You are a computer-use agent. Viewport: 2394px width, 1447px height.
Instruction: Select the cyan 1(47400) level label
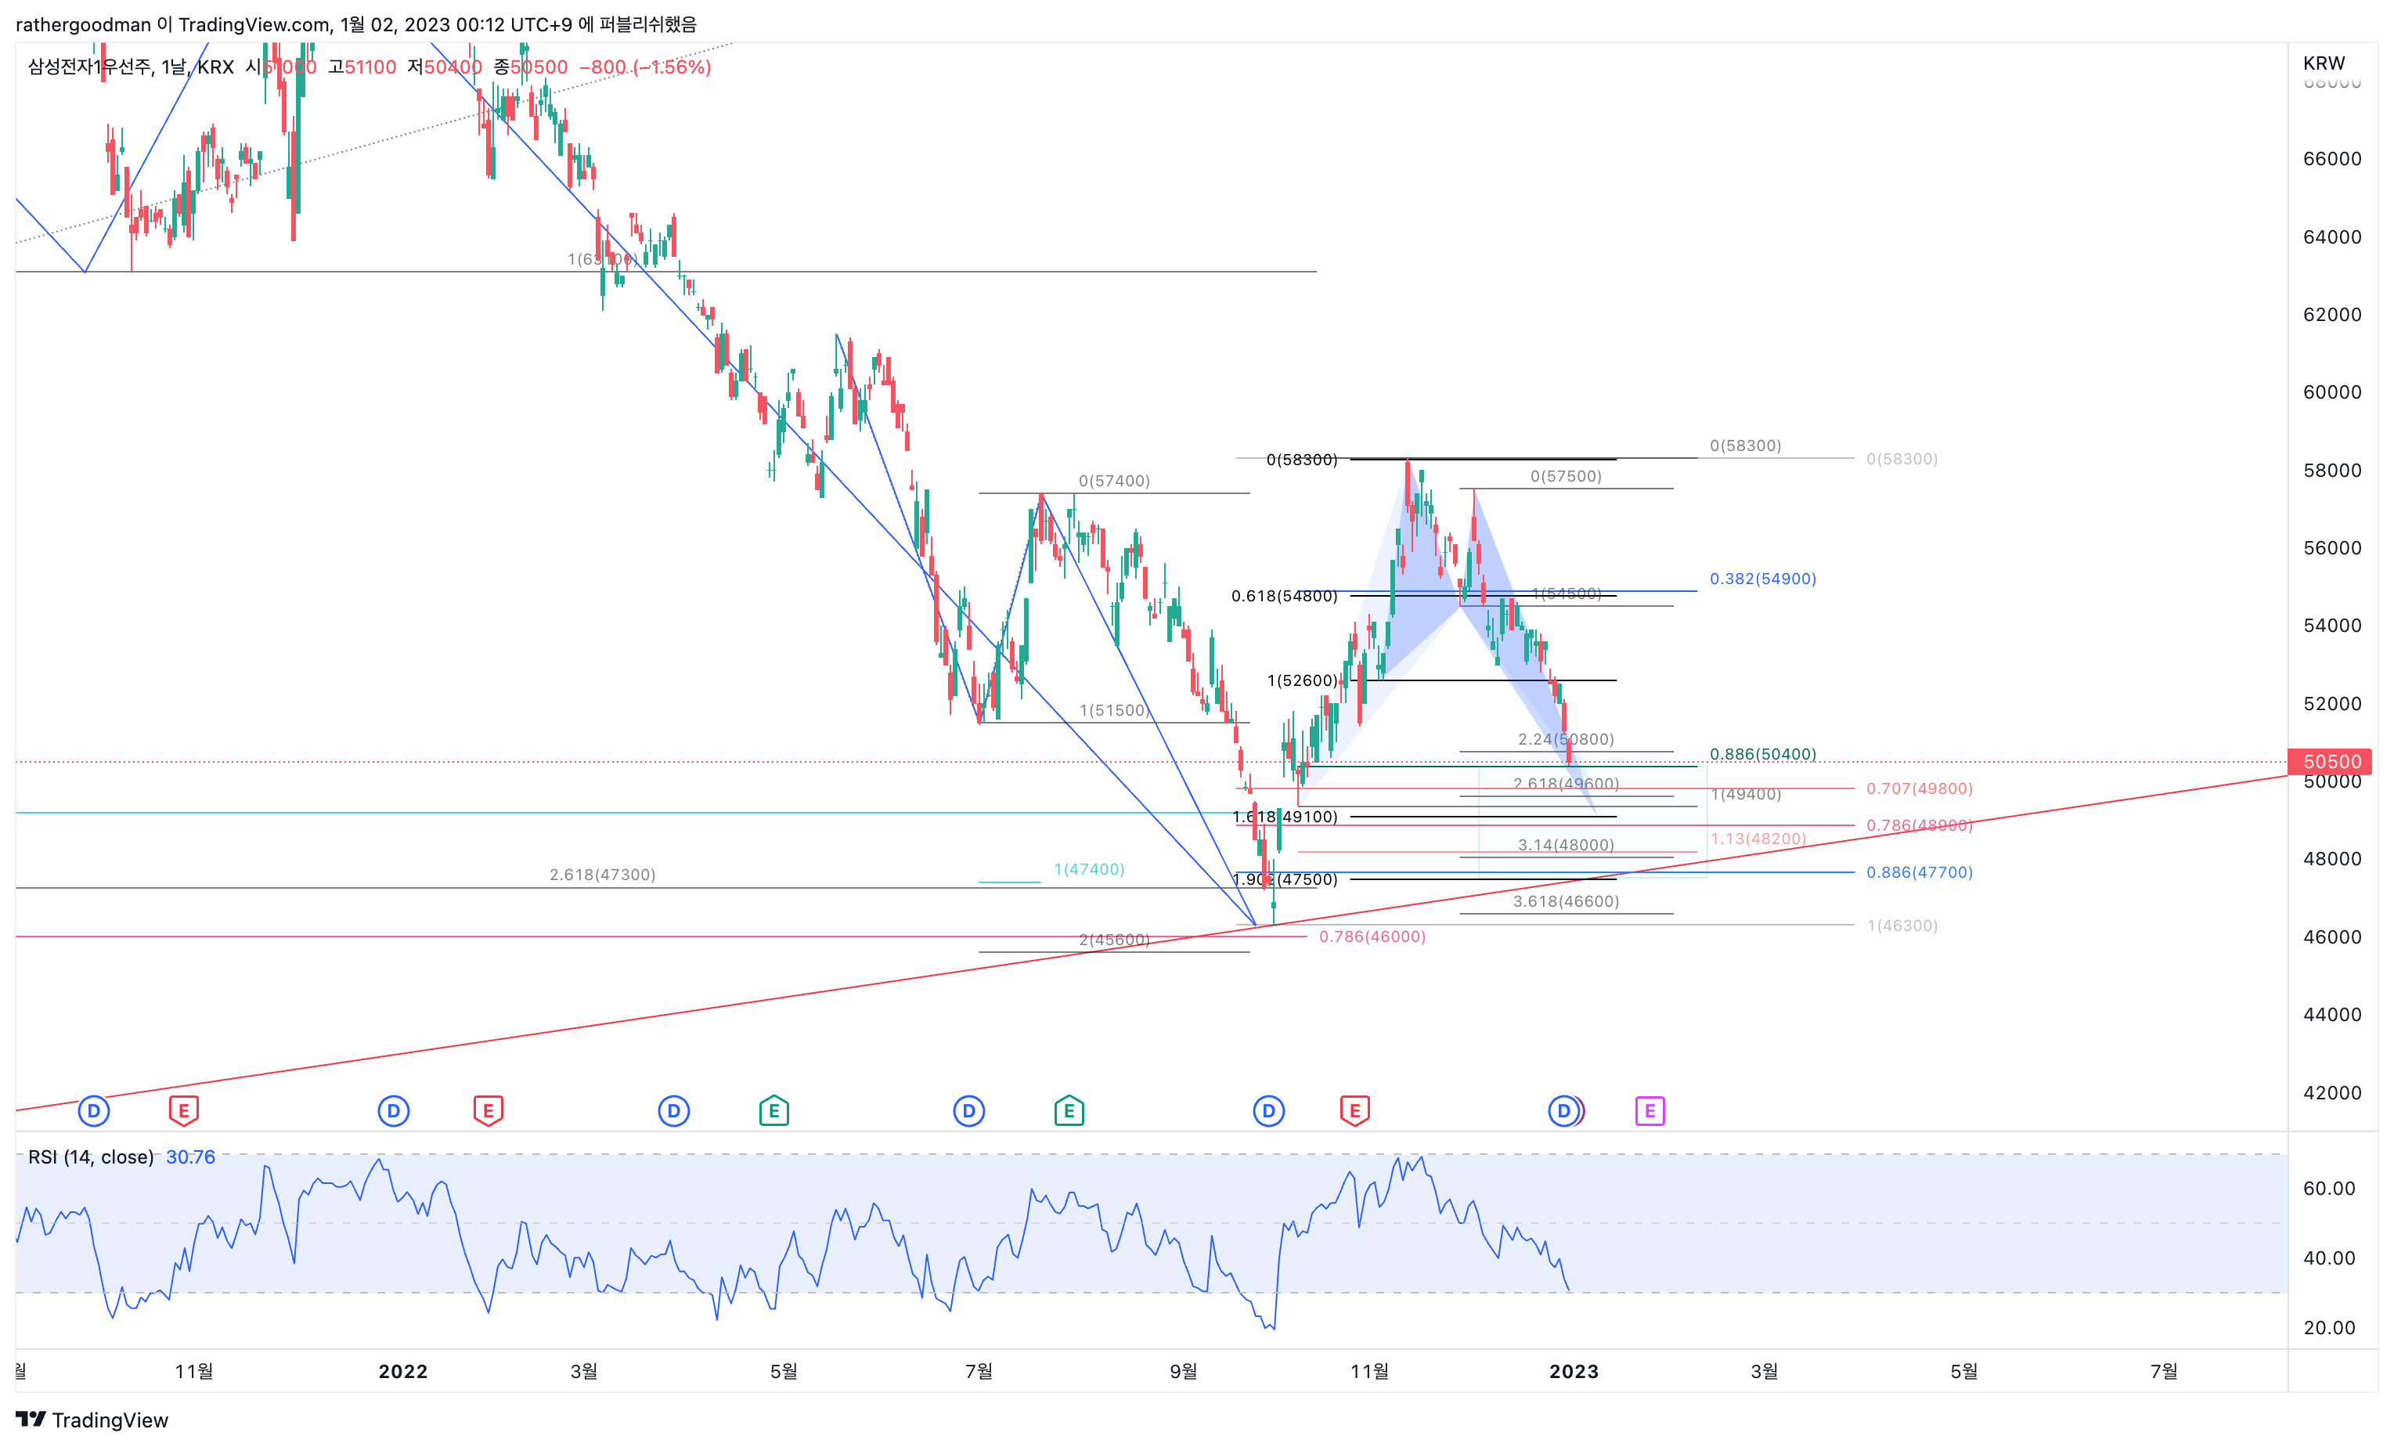coord(1088,869)
